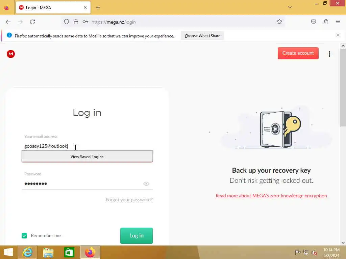
Task: Click the taskbar clock and date
Action: [x=331, y=252]
